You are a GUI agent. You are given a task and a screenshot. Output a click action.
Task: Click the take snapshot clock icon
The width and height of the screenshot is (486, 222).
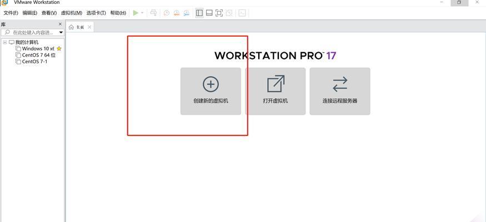167,13
